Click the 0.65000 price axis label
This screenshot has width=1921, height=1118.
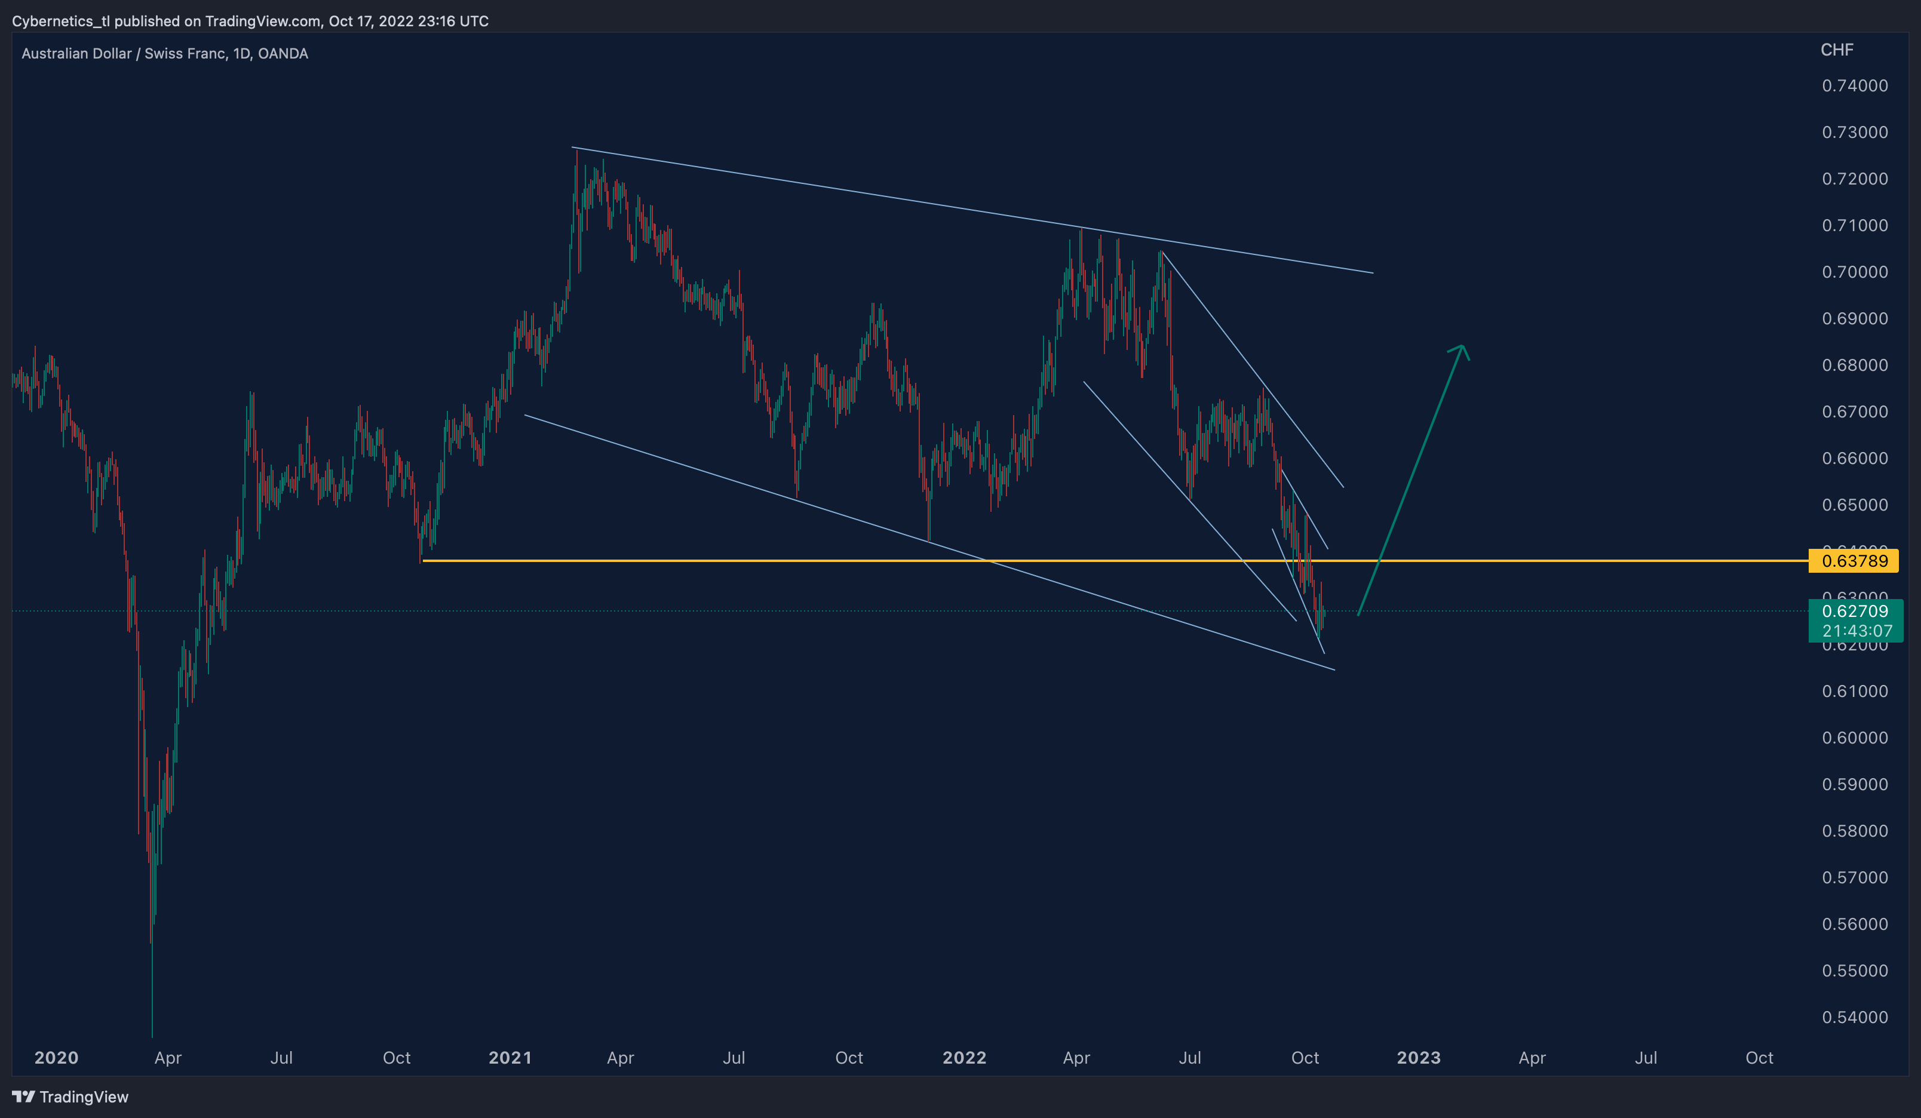point(1855,505)
